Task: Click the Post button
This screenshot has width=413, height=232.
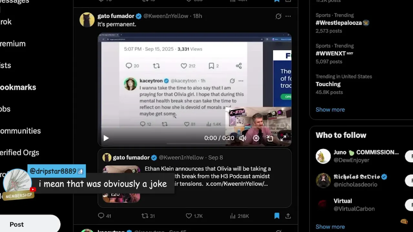Action: pos(30,225)
